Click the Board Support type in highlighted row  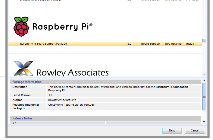coord(150,44)
